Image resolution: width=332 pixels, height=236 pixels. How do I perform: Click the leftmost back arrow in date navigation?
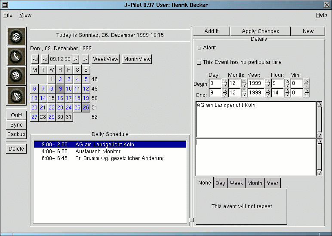pos(35,59)
